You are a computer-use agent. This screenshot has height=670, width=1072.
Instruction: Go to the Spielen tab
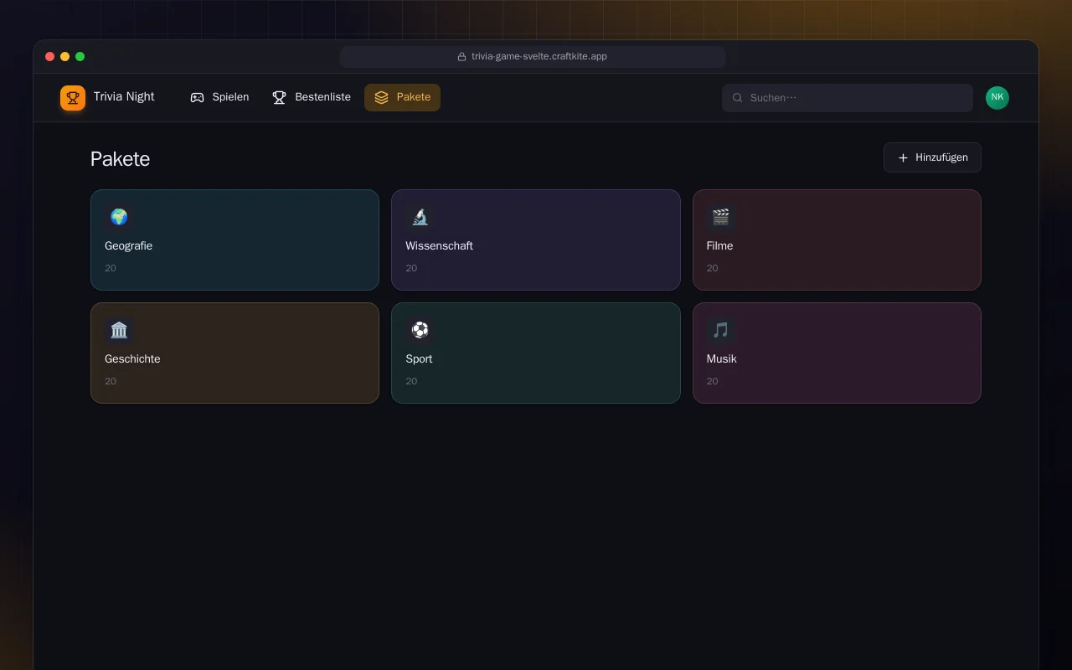[219, 97]
